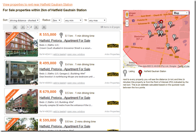Viewport: 196px width, 132px height.
Task: Open Apartment For Sale title of R 599,000 listing
Action: [x=65, y=127]
